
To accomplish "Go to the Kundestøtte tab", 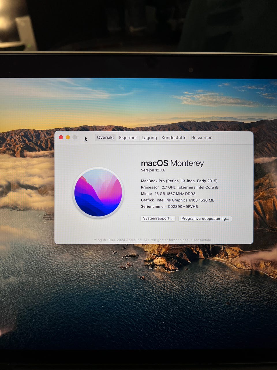I will click(x=174, y=138).
